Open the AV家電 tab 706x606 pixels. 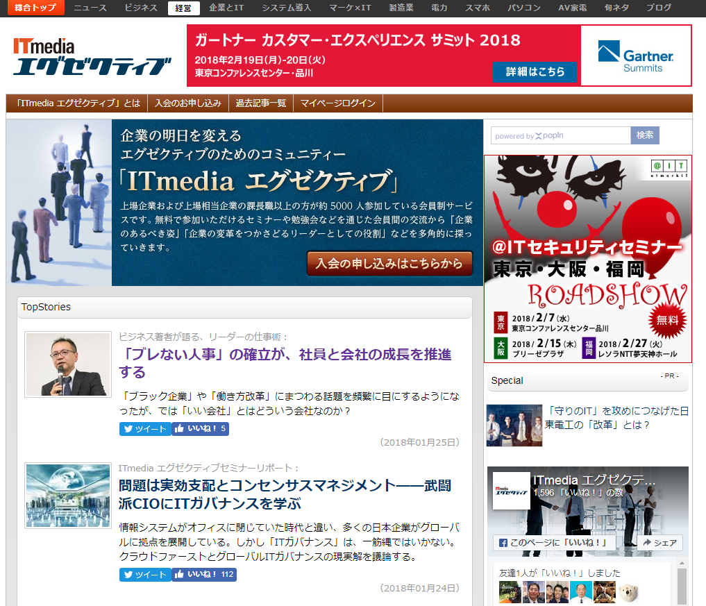572,8
